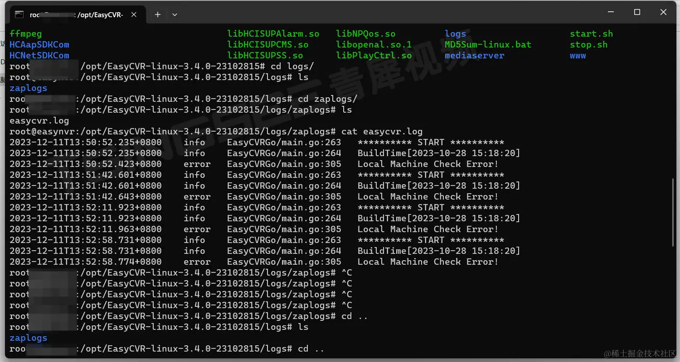Click the 'cat easycvr.log' command text
Viewport: 680px width, 362px height.
pyautogui.click(x=382, y=132)
